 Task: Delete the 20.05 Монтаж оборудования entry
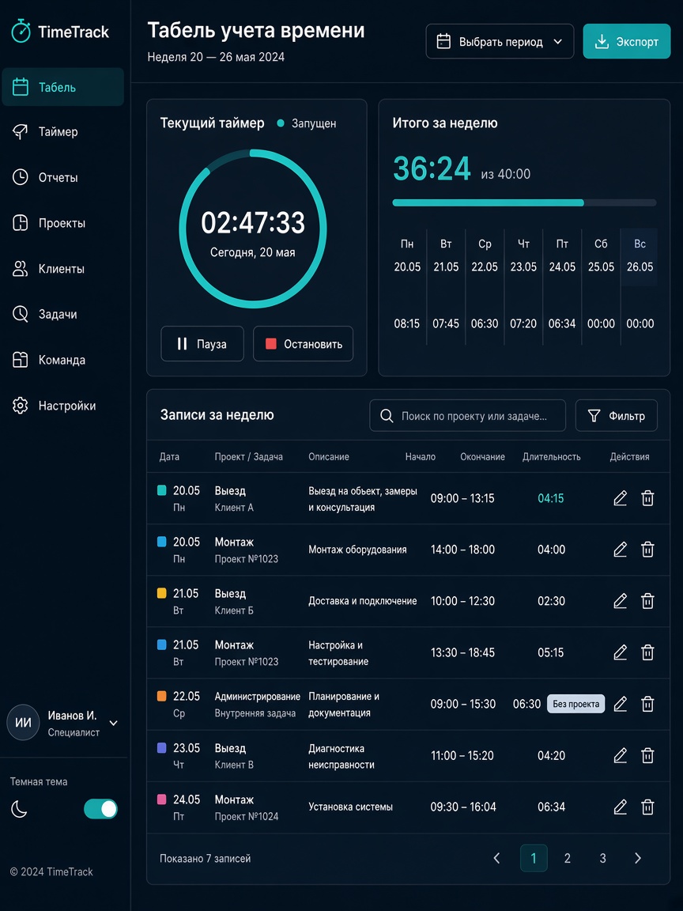pos(647,550)
